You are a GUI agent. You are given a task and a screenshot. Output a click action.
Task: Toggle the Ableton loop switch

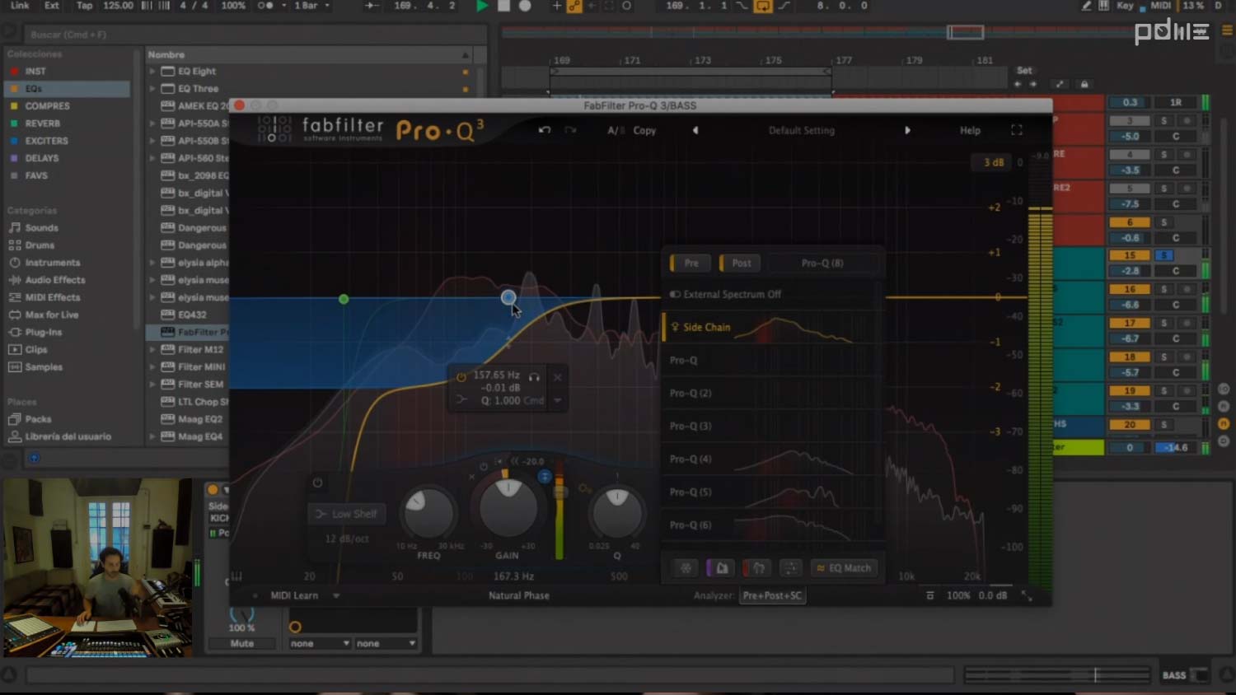(x=763, y=6)
